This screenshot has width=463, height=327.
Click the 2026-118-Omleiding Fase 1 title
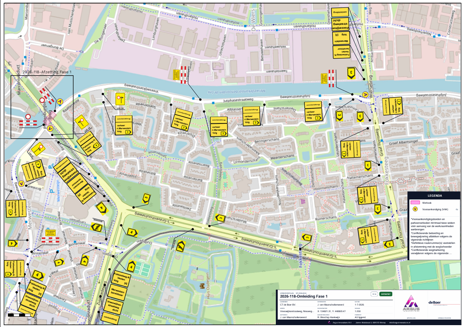click(304, 296)
